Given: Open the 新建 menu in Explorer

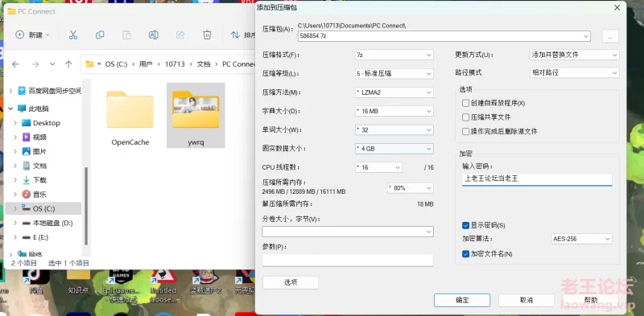Looking at the screenshot, I should pos(32,35).
